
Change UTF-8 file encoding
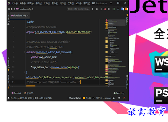coord(99,98)
